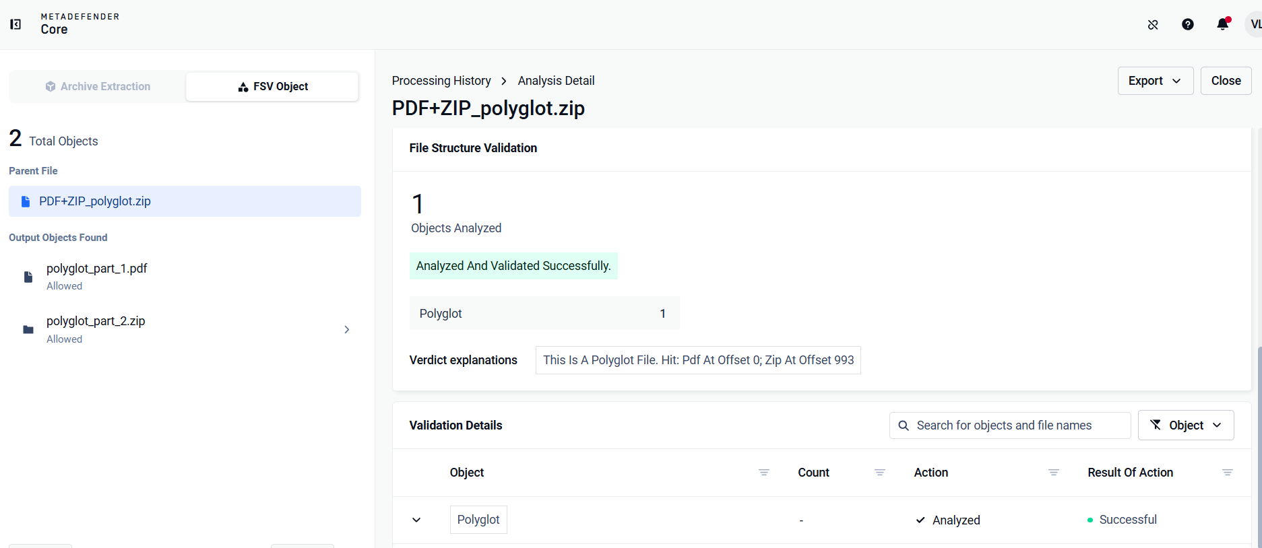Image resolution: width=1262 pixels, height=548 pixels.
Task: Go back to Processing History breadcrumb
Action: tap(441, 81)
